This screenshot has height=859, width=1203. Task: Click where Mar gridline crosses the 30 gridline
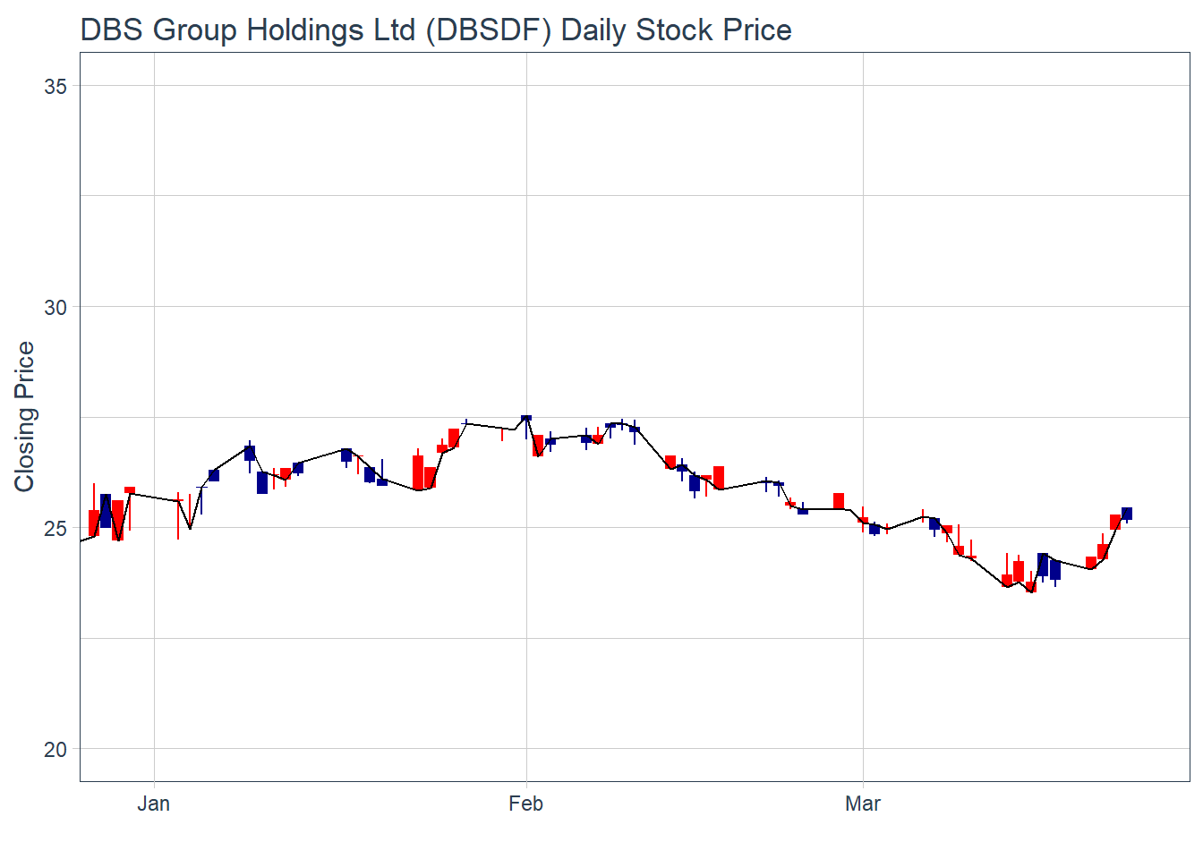pos(863,307)
